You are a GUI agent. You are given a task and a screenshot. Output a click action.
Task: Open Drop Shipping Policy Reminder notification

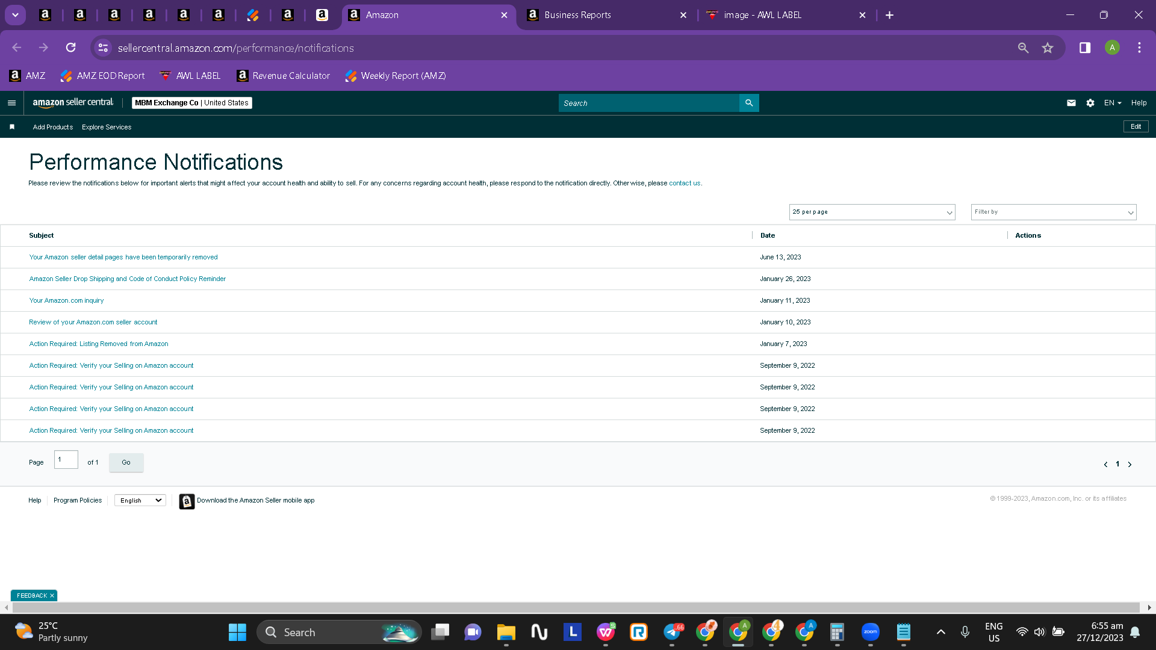128,279
